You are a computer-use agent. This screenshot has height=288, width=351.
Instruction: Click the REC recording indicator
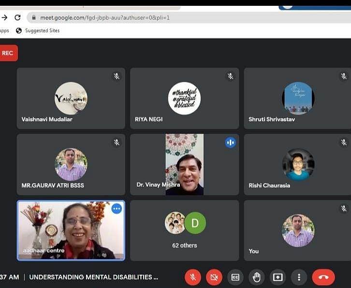click(8, 53)
